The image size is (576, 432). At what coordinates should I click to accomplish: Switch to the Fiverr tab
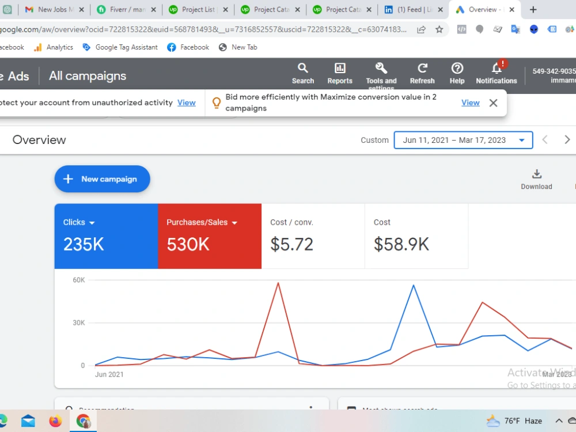tap(125, 10)
